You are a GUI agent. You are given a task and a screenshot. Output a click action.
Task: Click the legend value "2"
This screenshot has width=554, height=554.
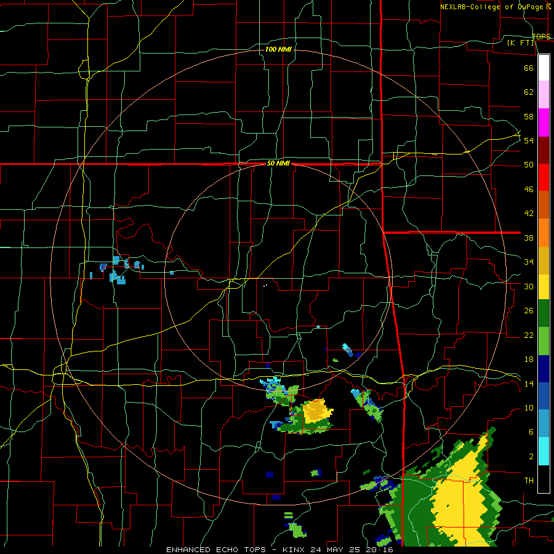click(531, 457)
